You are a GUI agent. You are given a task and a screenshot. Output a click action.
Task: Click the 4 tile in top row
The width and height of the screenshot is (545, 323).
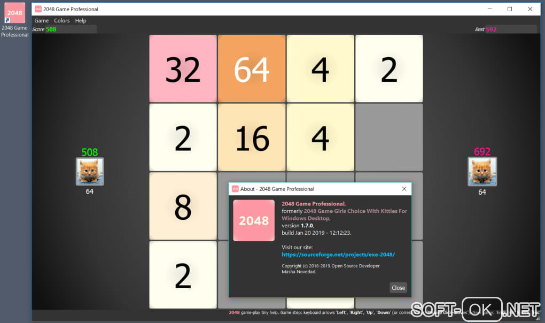pyautogui.click(x=321, y=68)
